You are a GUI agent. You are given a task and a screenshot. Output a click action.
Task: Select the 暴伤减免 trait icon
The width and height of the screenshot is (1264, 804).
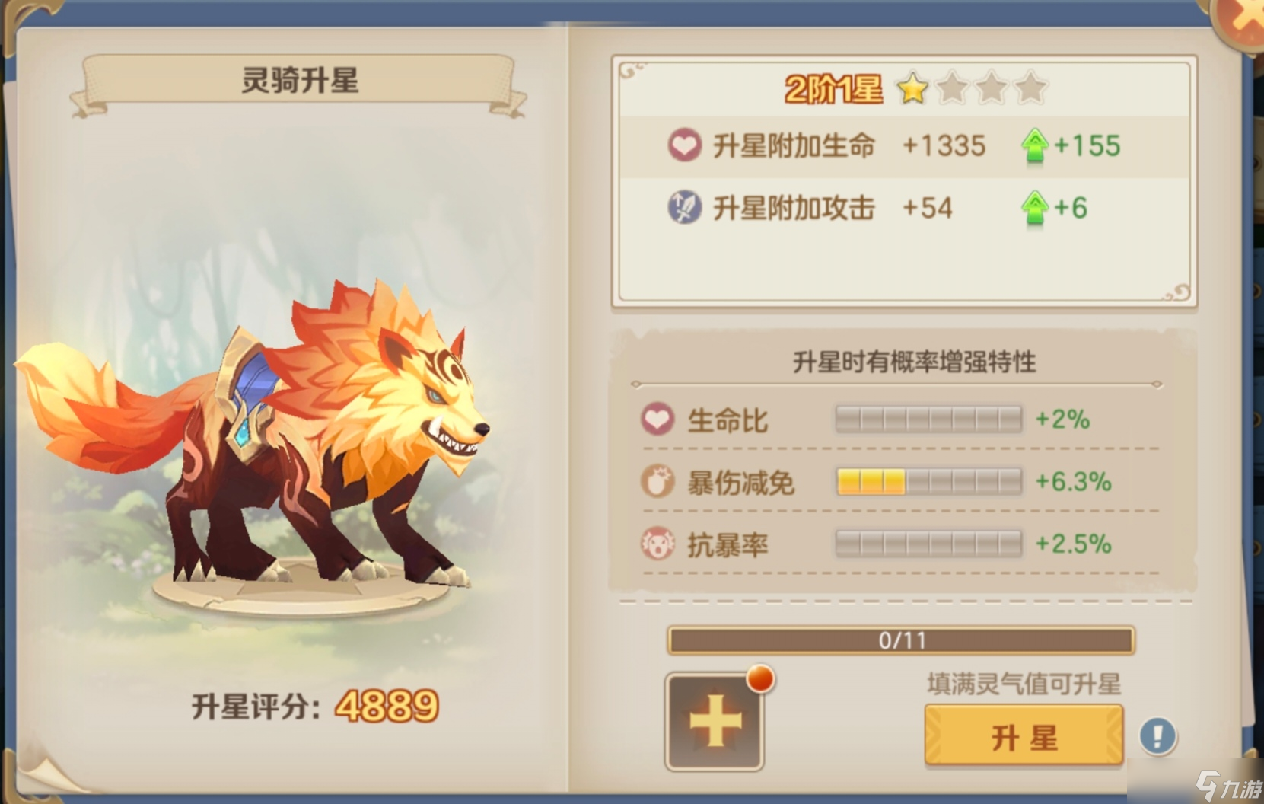(x=657, y=481)
